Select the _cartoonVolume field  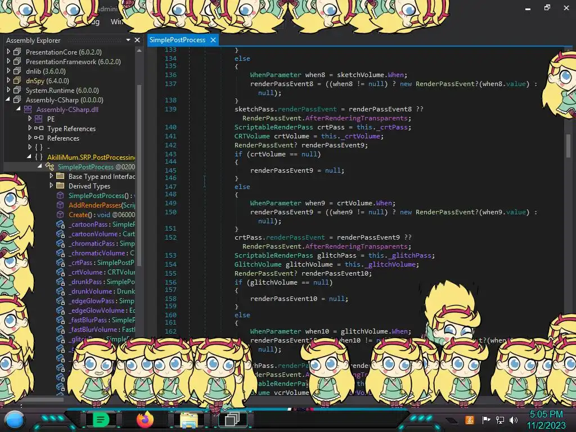pyautogui.click(x=102, y=233)
